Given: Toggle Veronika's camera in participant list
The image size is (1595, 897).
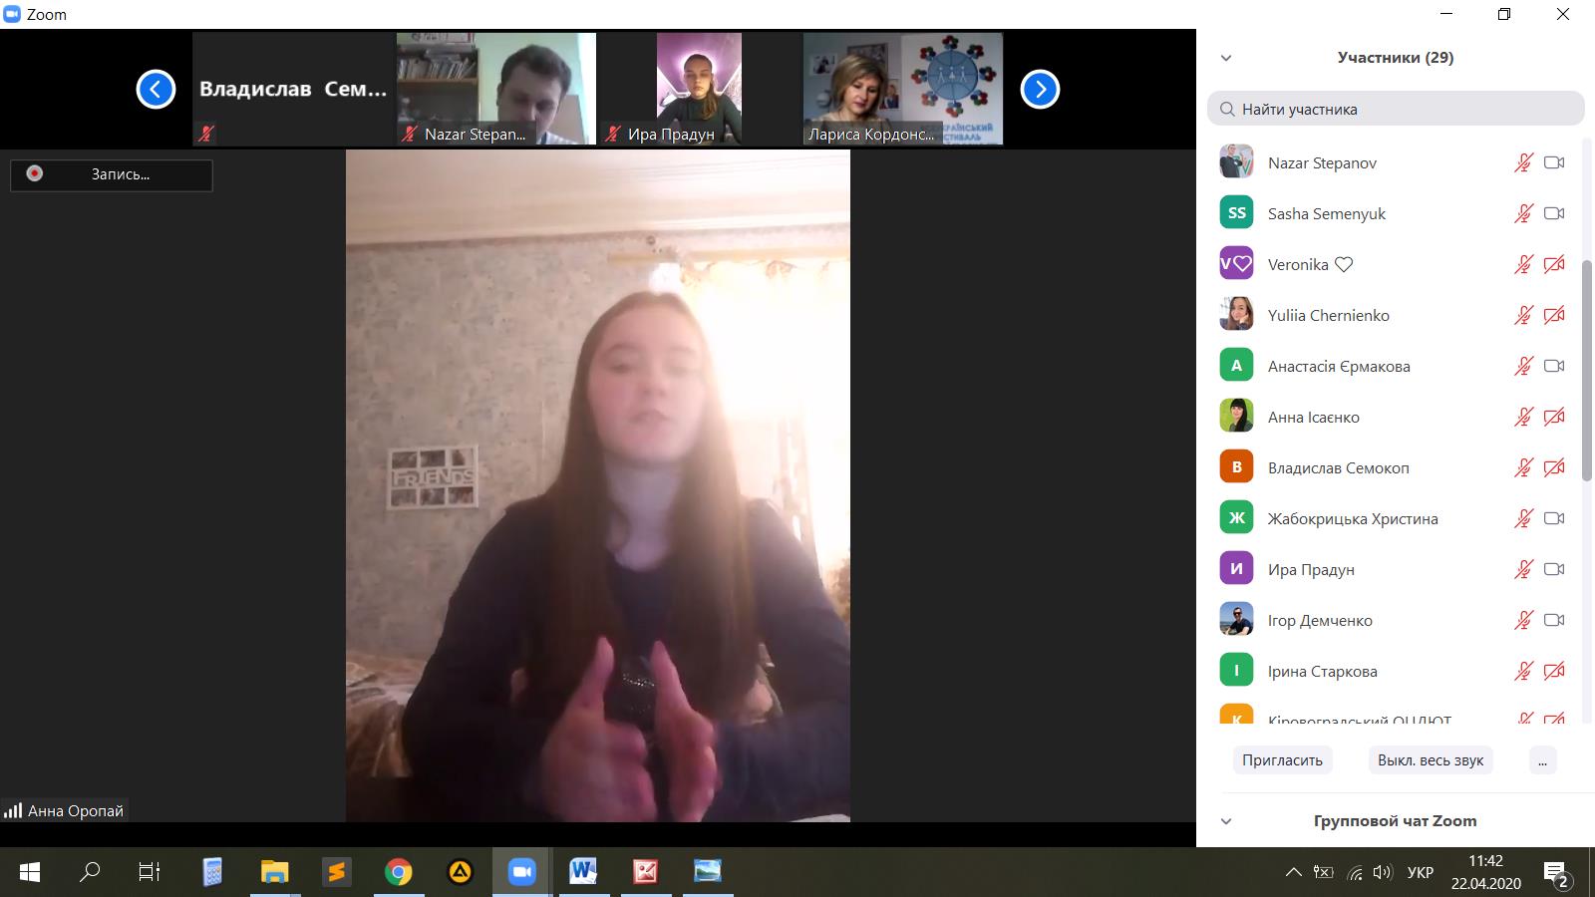Looking at the screenshot, I should [x=1553, y=264].
